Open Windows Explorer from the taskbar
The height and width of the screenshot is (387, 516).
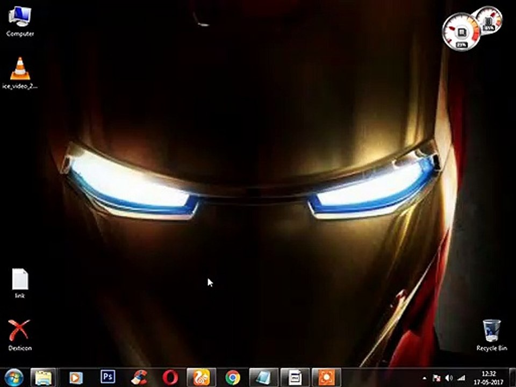(43, 377)
